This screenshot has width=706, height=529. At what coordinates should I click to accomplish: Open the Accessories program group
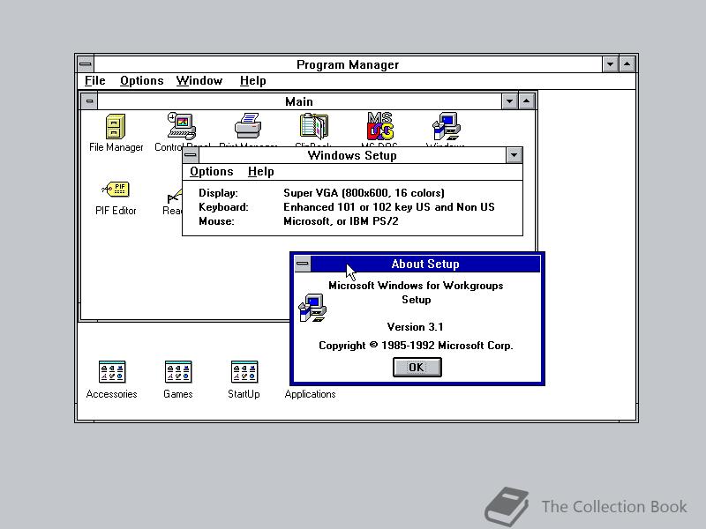112,372
